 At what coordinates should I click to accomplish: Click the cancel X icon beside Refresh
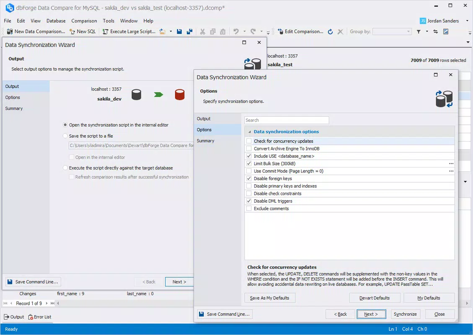pyautogui.click(x=340, y=32)
